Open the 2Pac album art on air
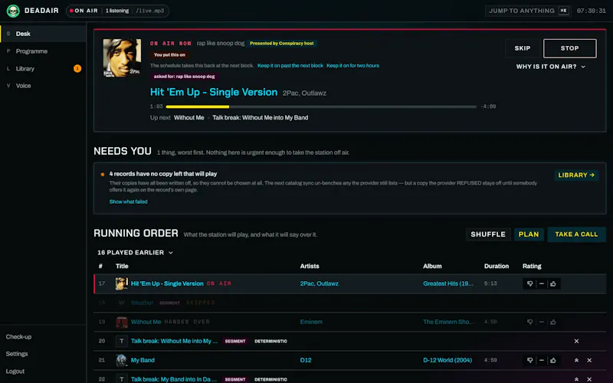This screenshot has height=383, width=613. click(122, 58)
